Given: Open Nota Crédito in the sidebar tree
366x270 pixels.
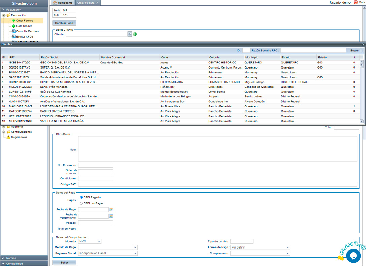Looking at the screenshot, I should coord(24,26).
